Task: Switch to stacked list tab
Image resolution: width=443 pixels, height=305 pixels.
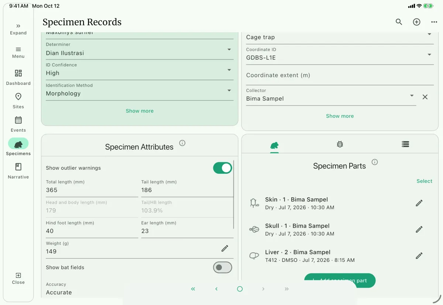Action: pyautogui.click(x=405, y=145)
